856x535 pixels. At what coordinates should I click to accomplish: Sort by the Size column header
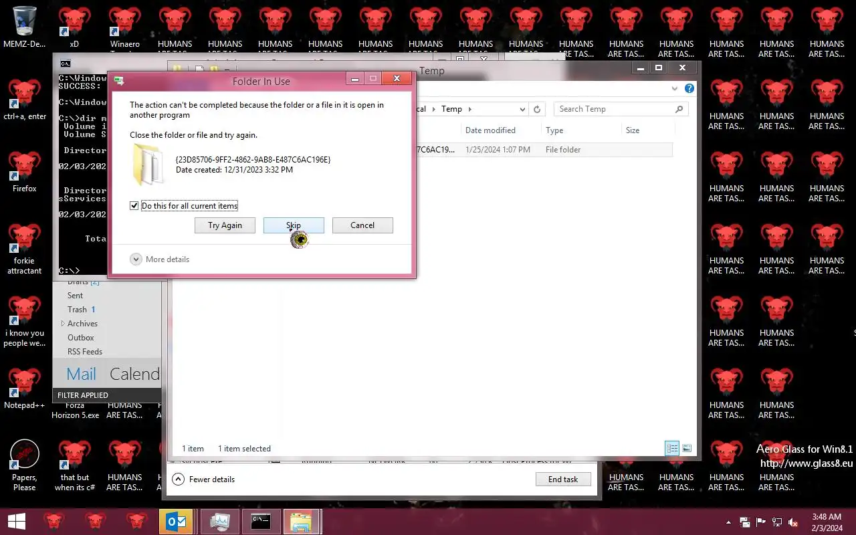click(x=633, y=130)
